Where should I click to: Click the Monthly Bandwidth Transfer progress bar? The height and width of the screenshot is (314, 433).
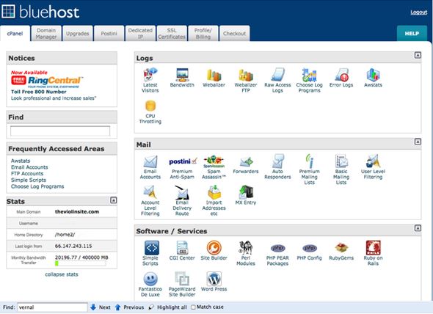pyautogui.click(x=80, y=263)
